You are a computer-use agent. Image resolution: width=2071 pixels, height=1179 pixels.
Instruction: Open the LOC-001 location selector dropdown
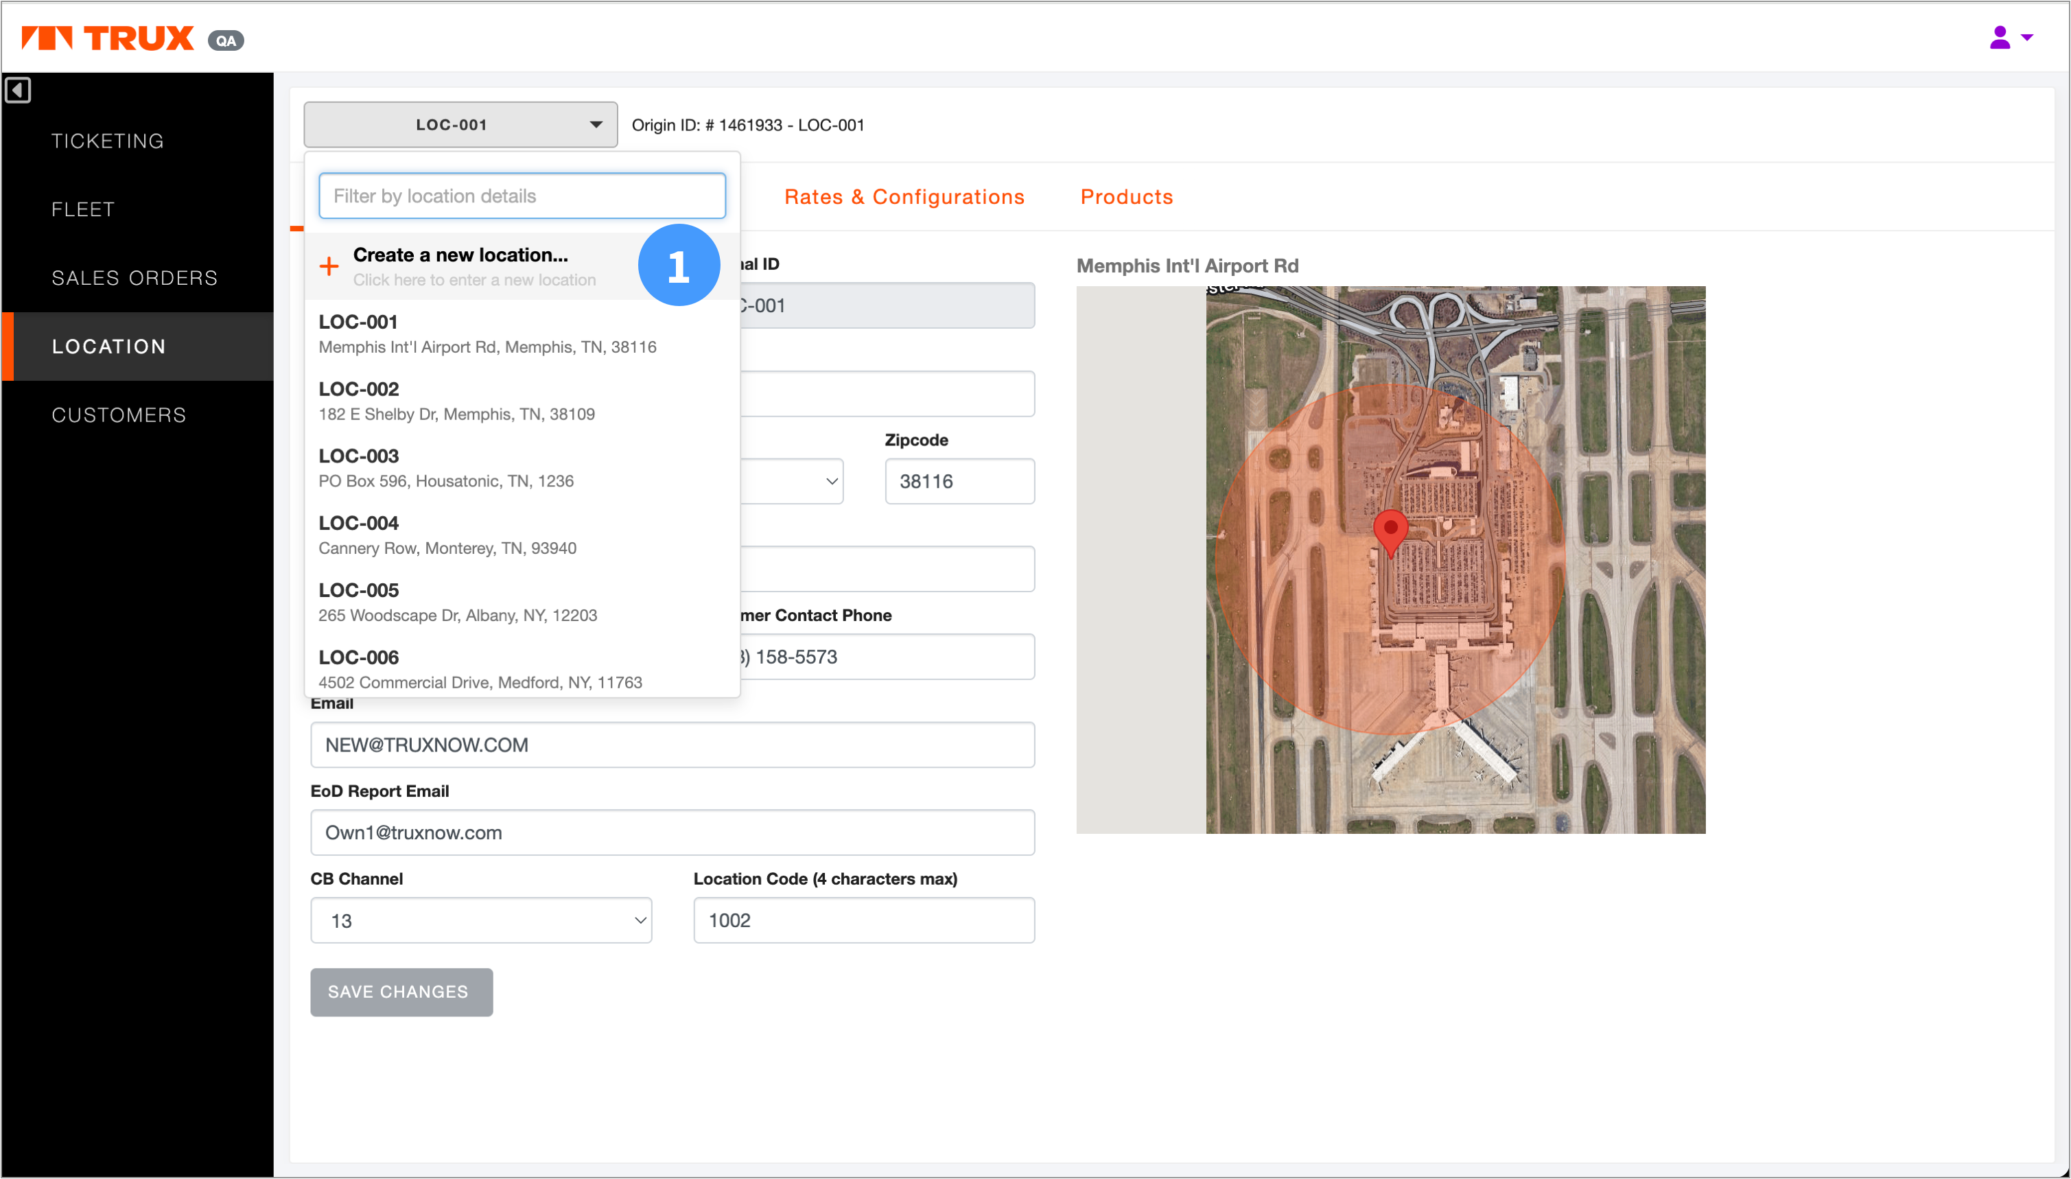click(460, 125)
